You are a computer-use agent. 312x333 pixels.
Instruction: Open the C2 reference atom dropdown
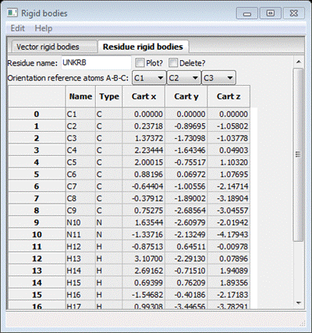[x=184, y=78]
